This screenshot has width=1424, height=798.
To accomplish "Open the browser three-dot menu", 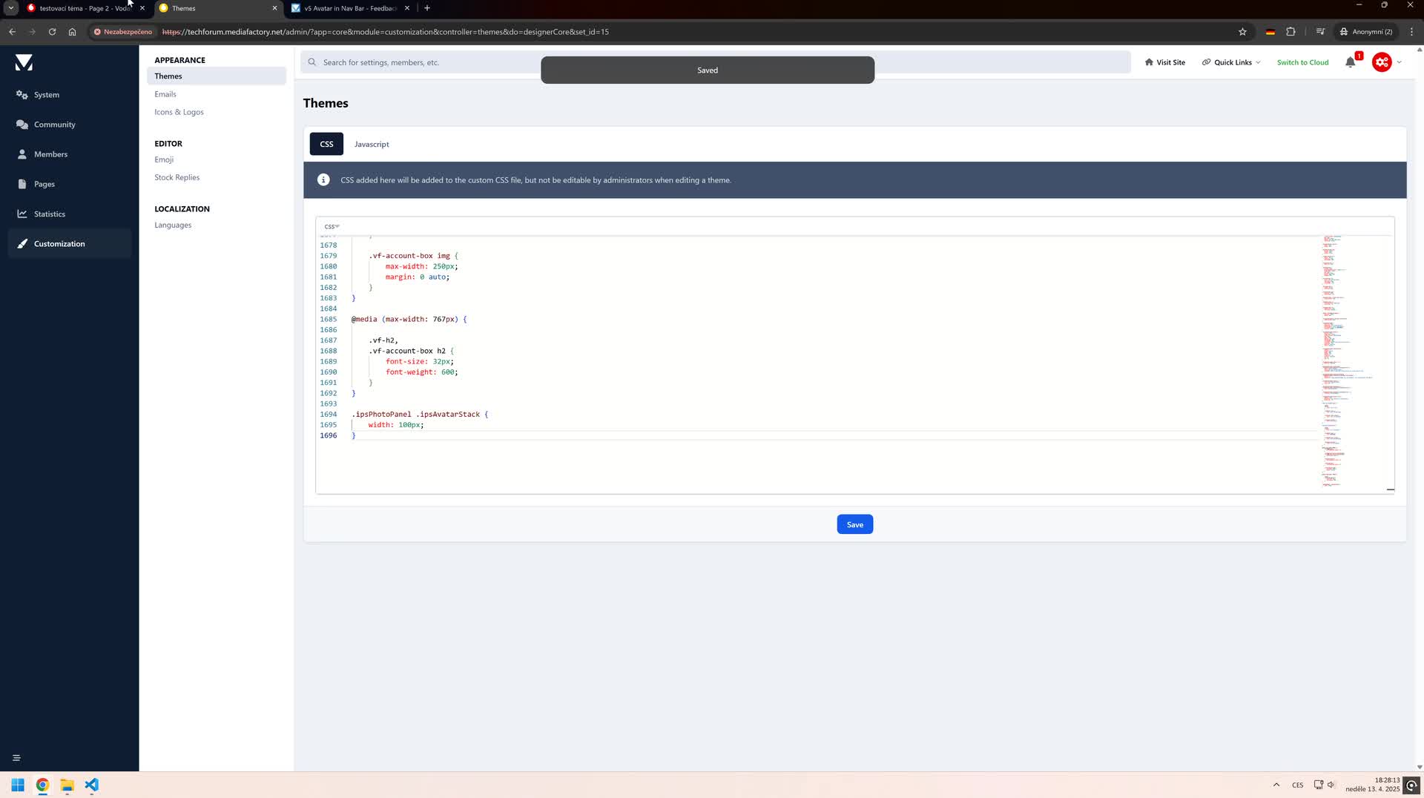I will [1411, 32].
